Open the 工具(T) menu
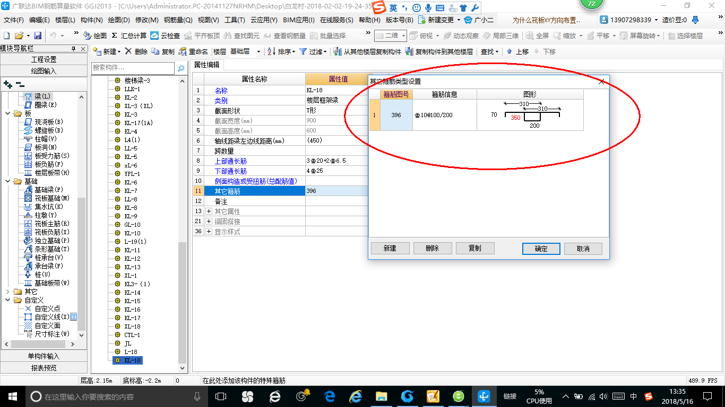The width and height of the screenshot is (725, 407). (x=235, y=20)
